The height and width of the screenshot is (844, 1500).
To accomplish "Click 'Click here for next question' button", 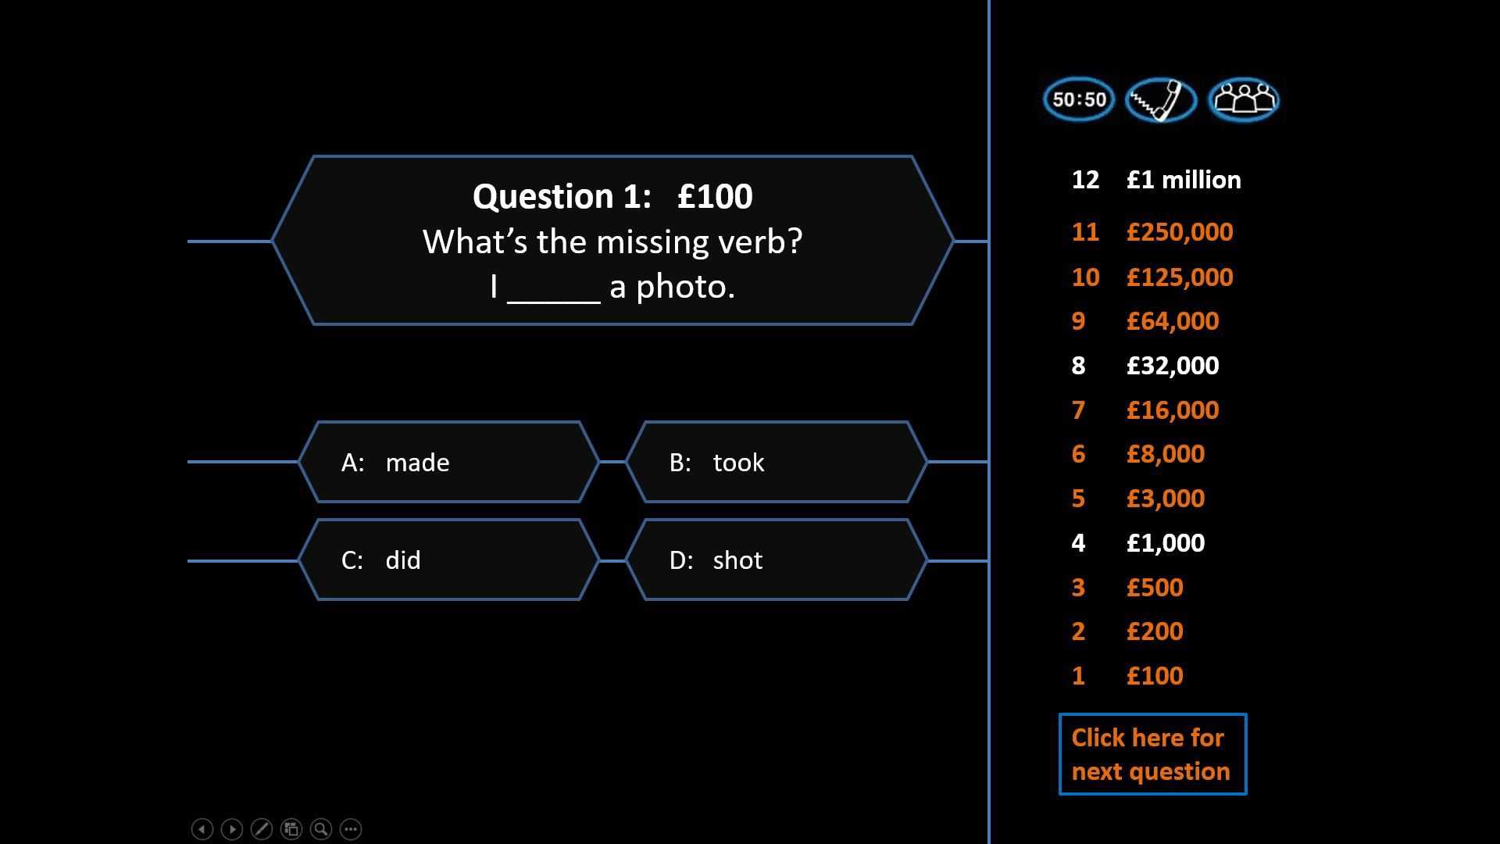I will click(1150, 753).
